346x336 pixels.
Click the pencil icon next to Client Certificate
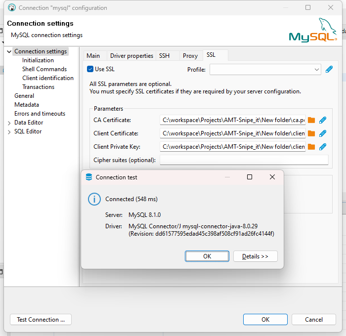[323, 133]
